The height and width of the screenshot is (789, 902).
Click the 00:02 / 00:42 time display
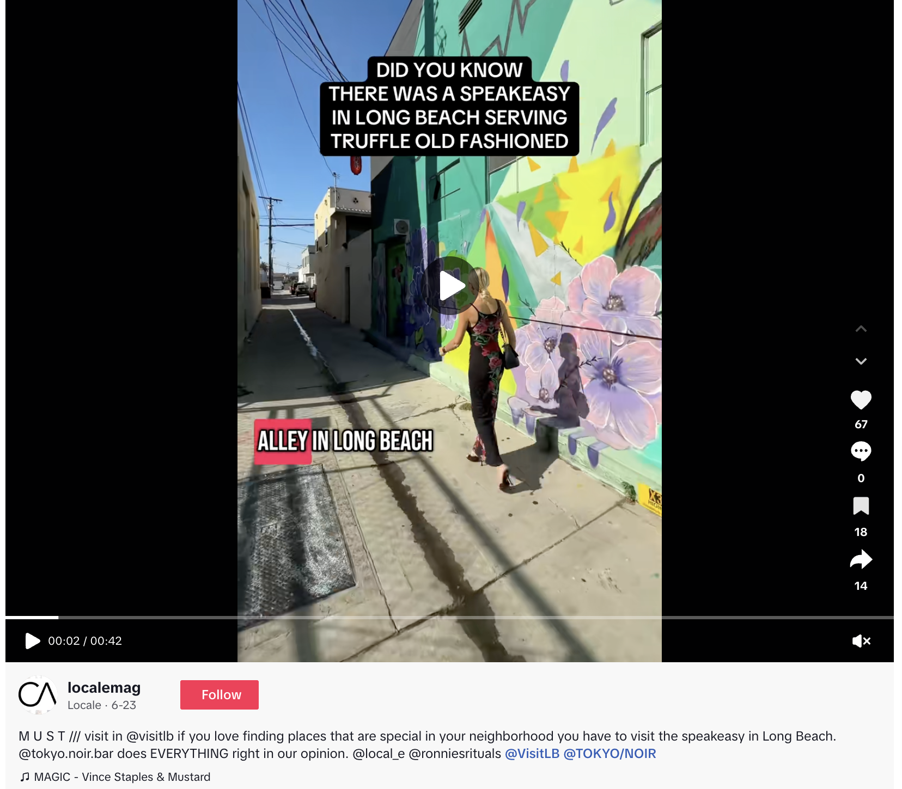coord(85,641)
